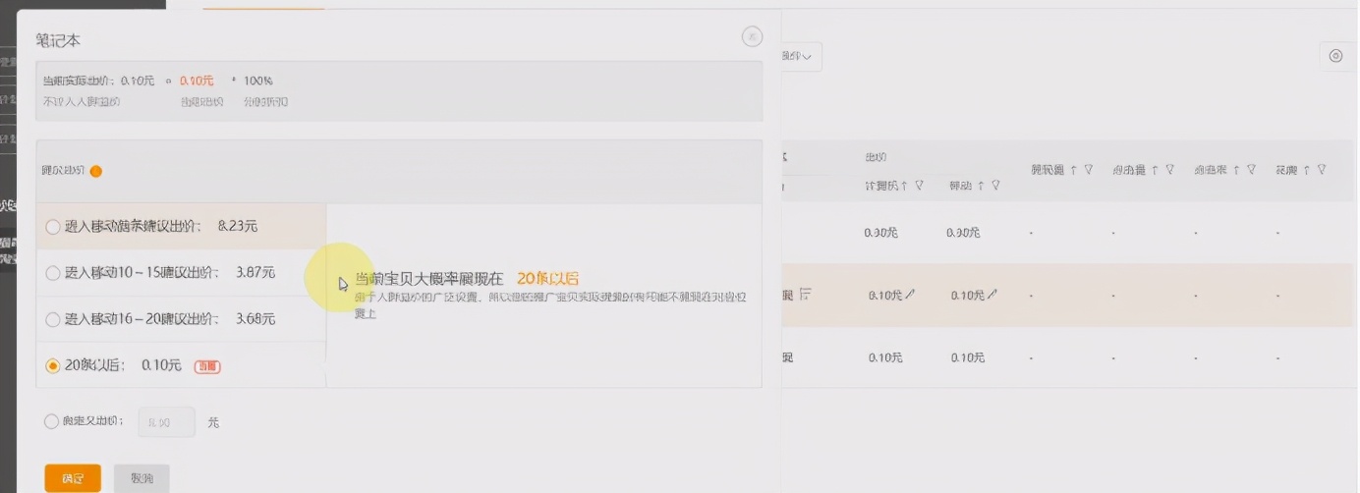
Task: Sort by 点击量 using its arrow icon
Action: [1155, 170]
